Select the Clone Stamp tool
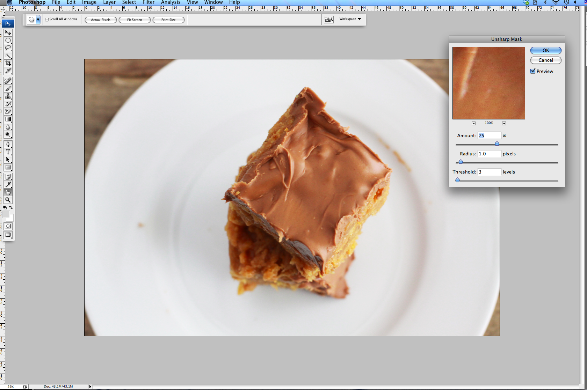587x390 pixels. (8, 96)
